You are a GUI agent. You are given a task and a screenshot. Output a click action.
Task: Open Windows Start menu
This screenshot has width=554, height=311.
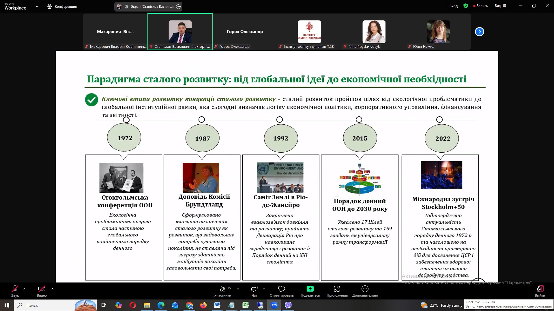point(7,305)
